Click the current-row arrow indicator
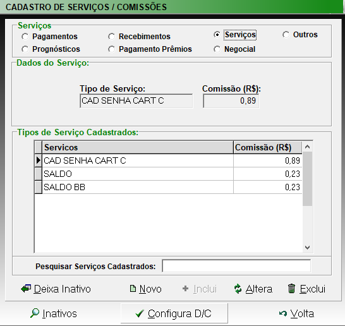The height and width of the screenshot is (326, 345). [x=39, y=160]
